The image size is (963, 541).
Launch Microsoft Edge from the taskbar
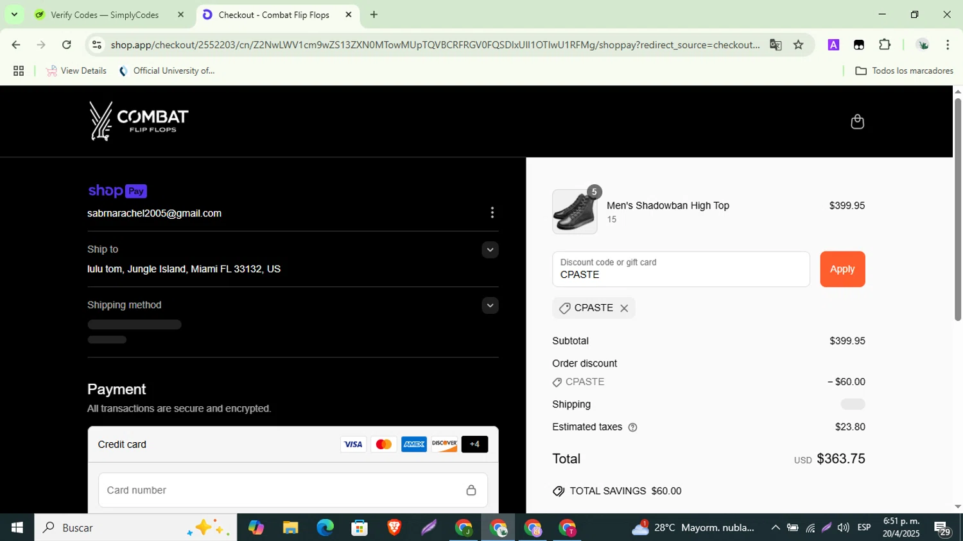[x=325, y=528]
